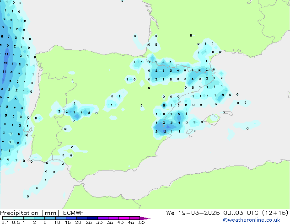Click the 0.1–0.5 mm palest legend swatch

(x=8, y=218)
